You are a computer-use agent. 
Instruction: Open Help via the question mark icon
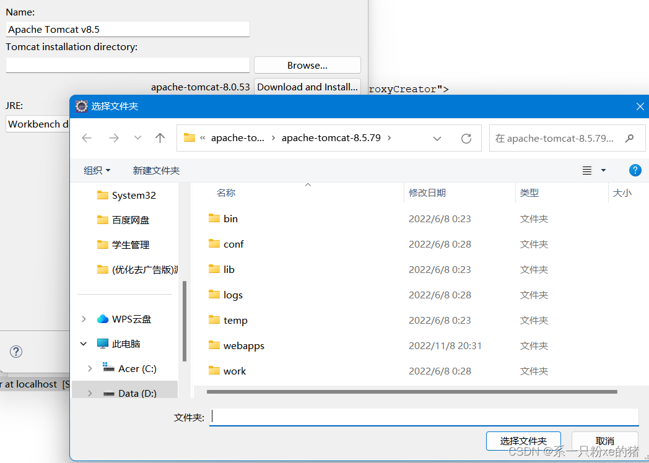point(635,170)
